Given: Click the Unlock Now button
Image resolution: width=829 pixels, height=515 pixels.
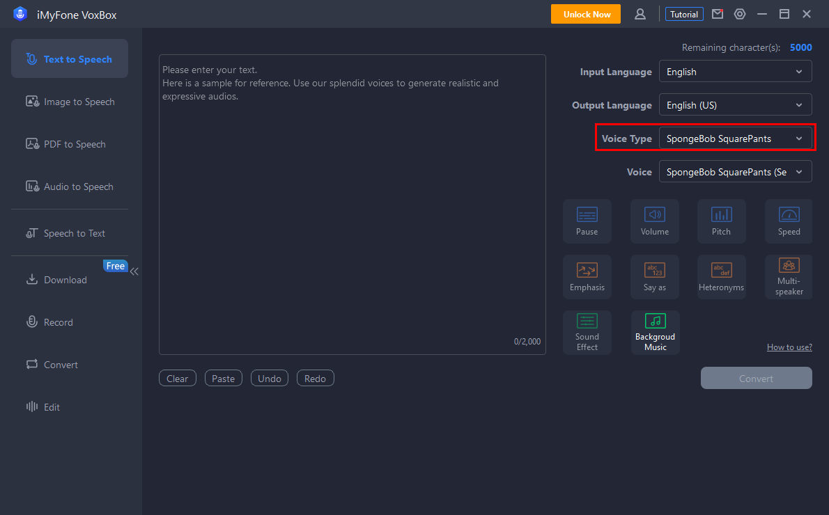Looking at the screenshot, I should (586, 14).
